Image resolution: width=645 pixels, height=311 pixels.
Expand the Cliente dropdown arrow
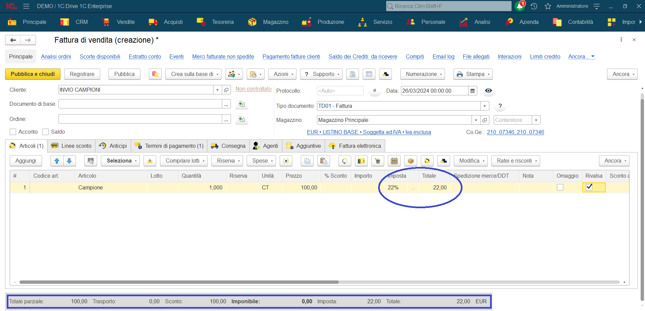tap(217, 90)
